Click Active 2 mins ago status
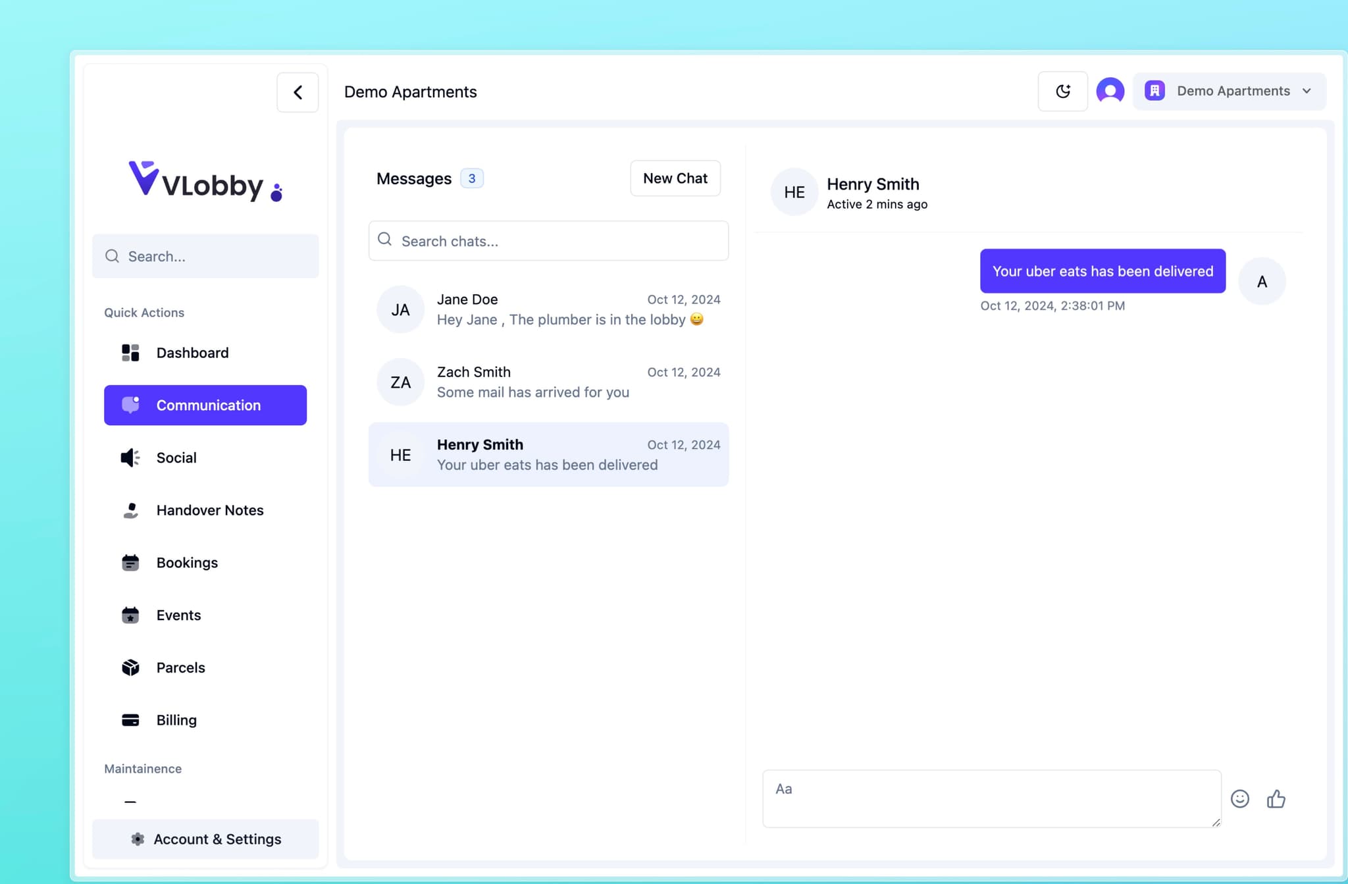 pos(877,204)
